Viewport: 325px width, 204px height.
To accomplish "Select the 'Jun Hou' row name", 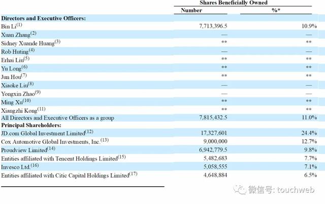I will click(x=11, y=77).
